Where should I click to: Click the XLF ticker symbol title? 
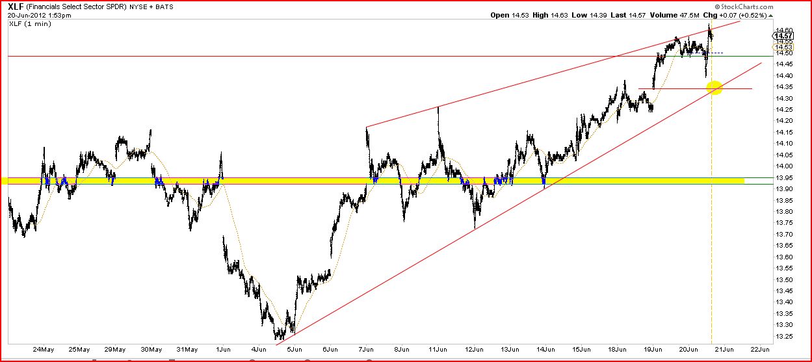tap(16, 6)
